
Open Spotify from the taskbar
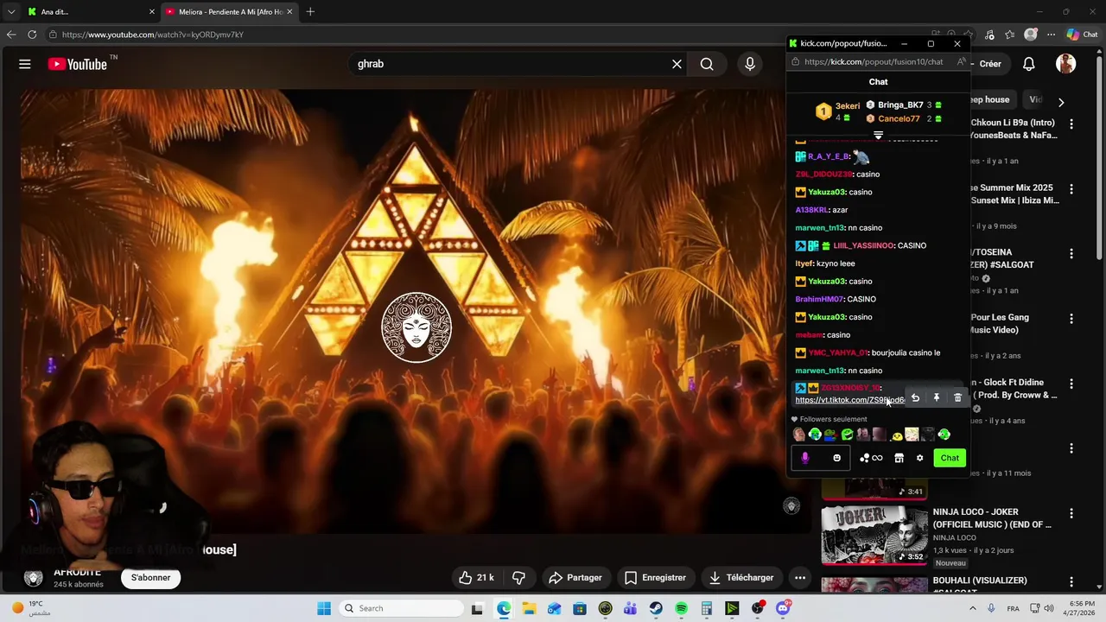pyautogui.click(x=681, y=608)
